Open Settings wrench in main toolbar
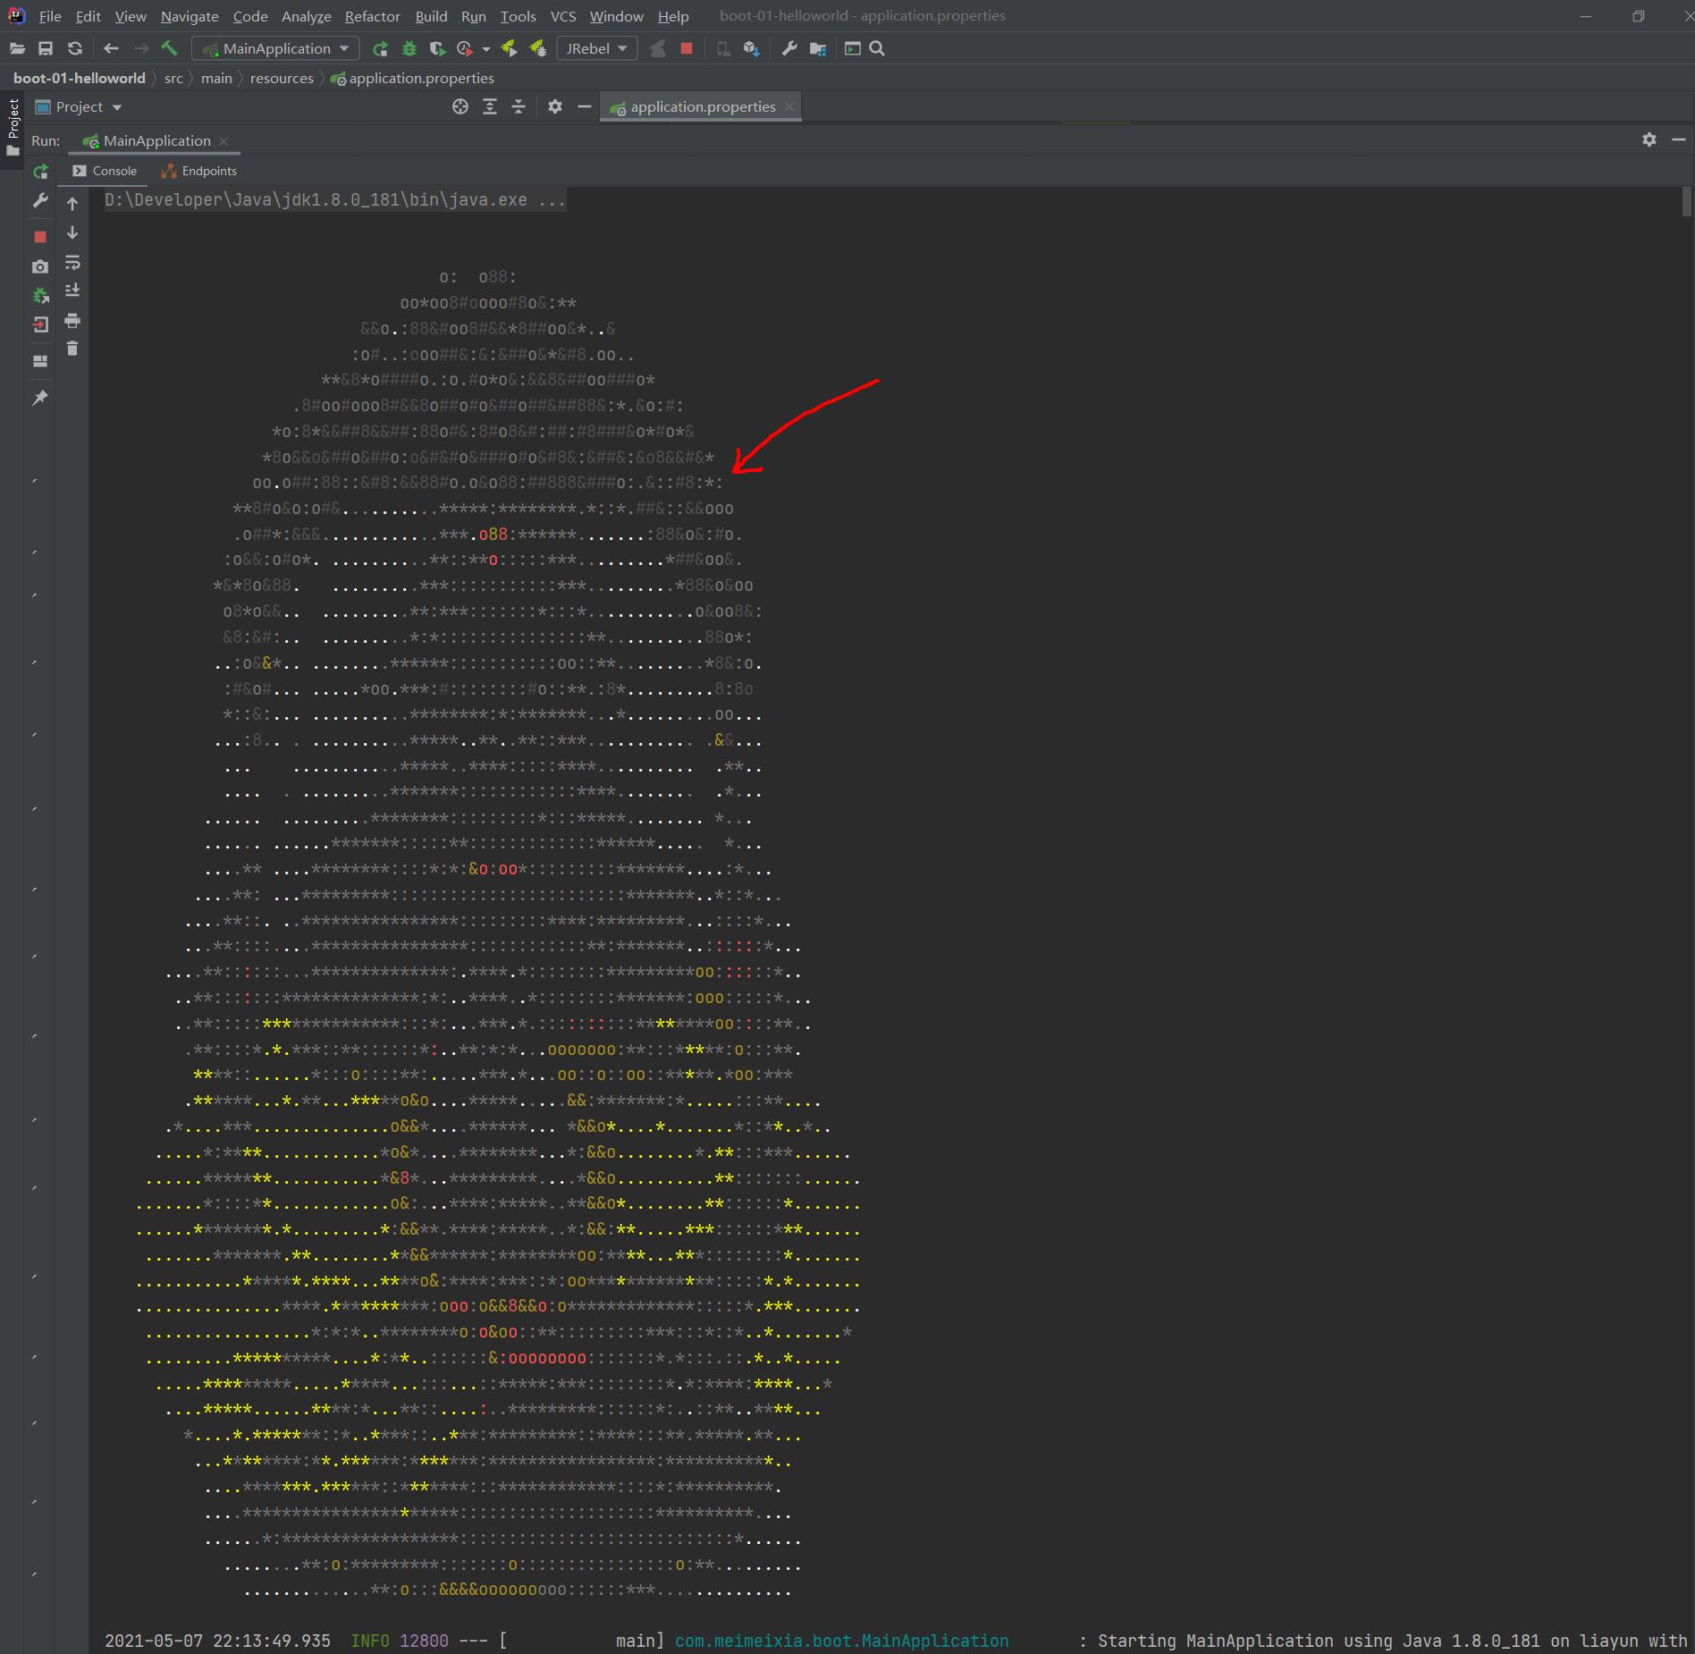Image resolution: width=1695 pixels, height=1654 pixels. pyautogui.click(x=788, y=48)
